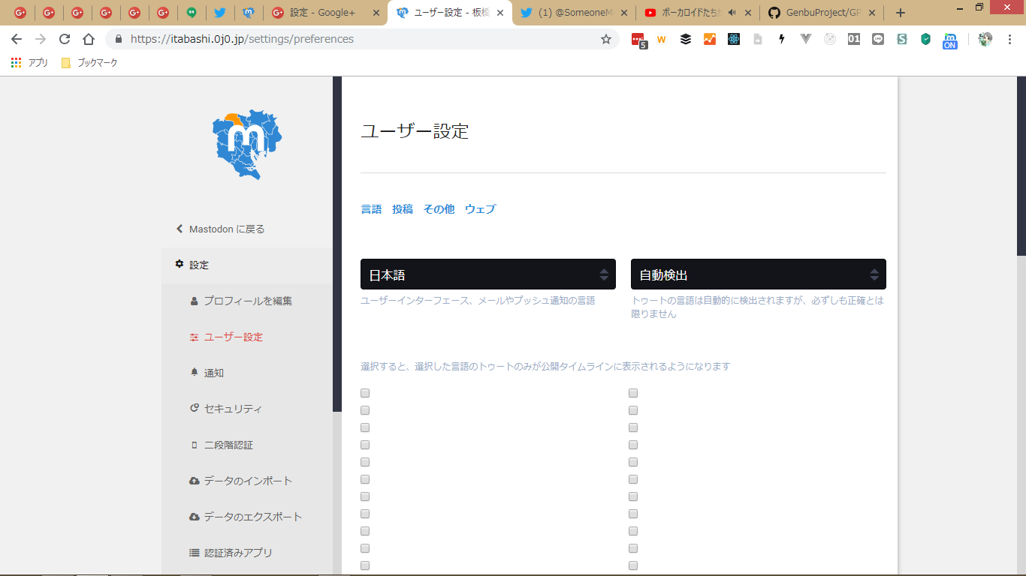Check the first left-column language checkbox

click(x=365, y=393)
